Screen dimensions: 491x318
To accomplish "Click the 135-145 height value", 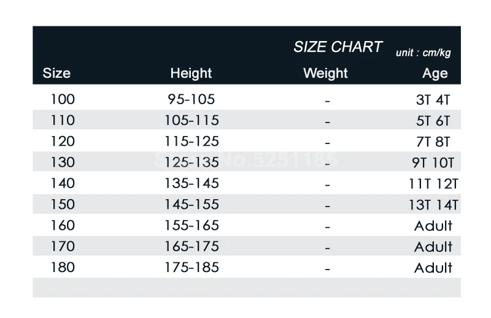I will click(x=191, y=183).
